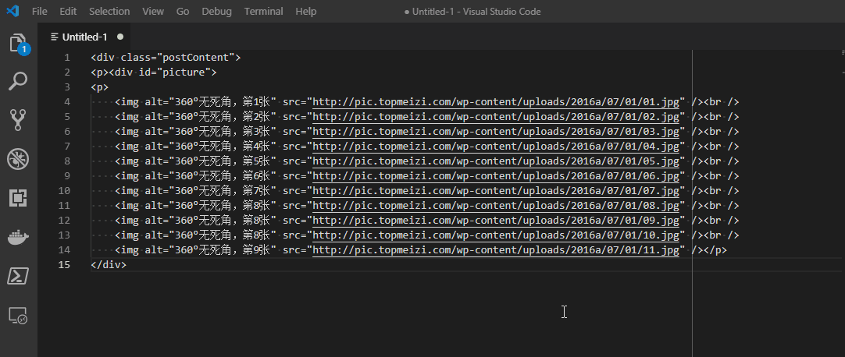Image resolution: width=845 pixels, height=357 pixels.
Task: Open the Docker whale icon
Action: pos(18,237)
